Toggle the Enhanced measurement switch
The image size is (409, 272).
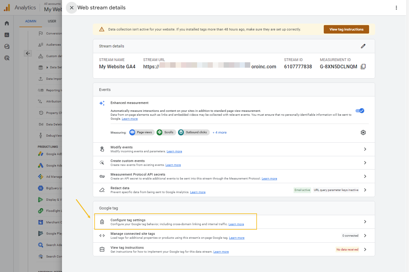pyautogui.click(x=360, y=111)
